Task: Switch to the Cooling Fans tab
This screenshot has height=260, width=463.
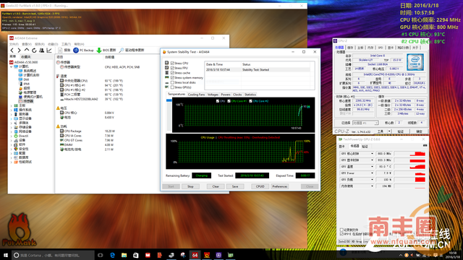Action: click(x=196, y=95)
